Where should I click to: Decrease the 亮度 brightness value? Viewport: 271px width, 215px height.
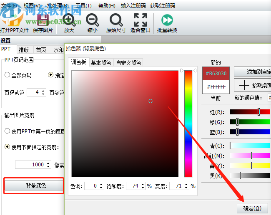click(186, 188)
